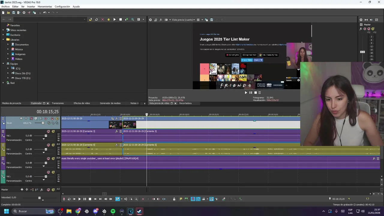Screen dimensions: 384x216
Task: Open Render As from the main toolbar
Action: tap(19, 13)
